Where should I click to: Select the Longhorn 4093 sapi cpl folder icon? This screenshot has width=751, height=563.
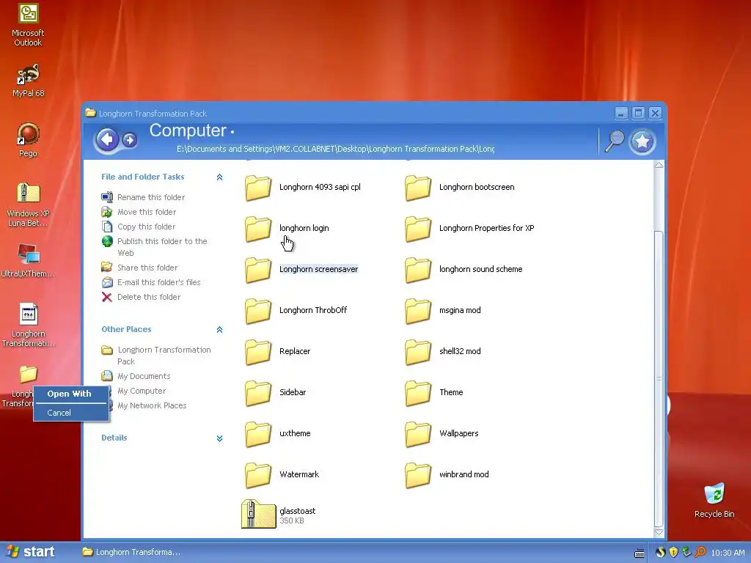[258, 187]
